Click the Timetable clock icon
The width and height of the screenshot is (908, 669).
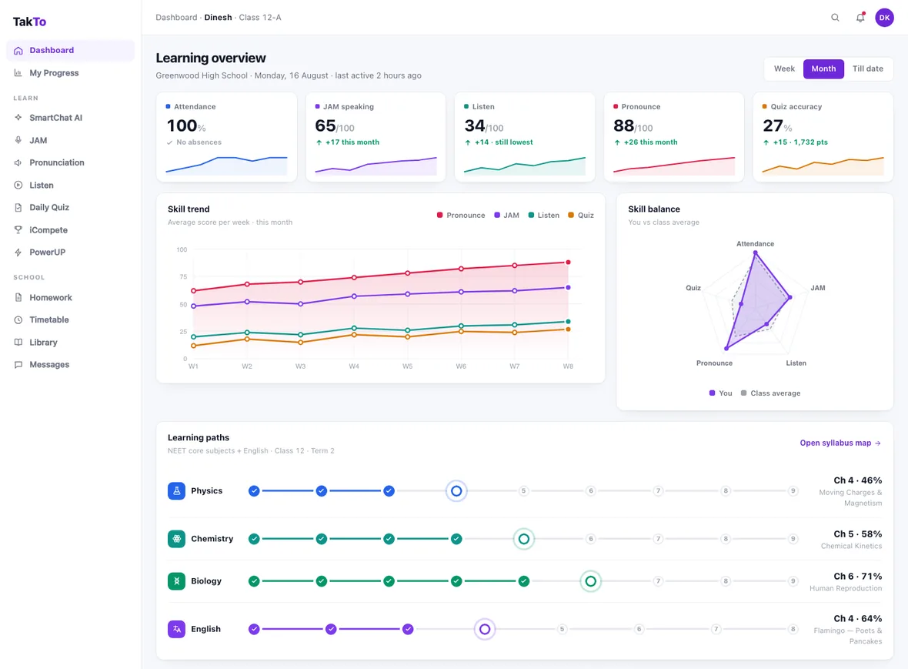point(18,319)
